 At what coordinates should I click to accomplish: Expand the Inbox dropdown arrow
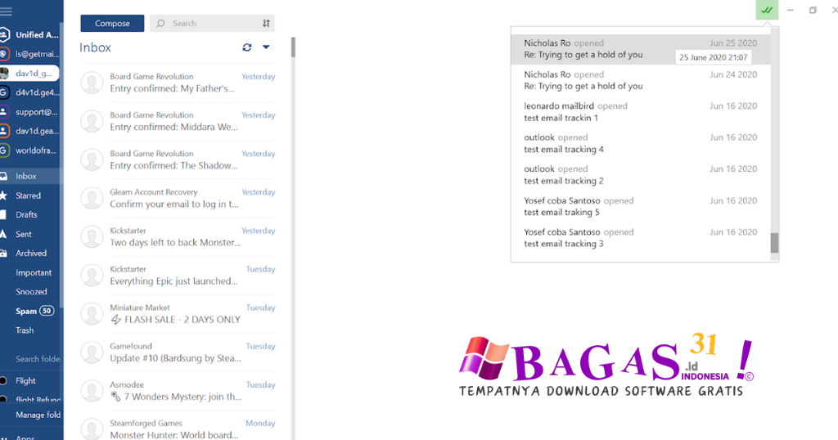coord(266,47)
